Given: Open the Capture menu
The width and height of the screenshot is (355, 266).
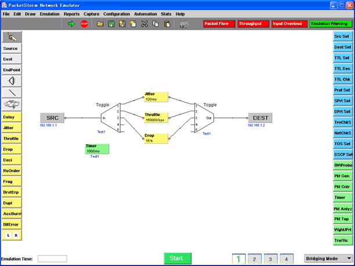Looking at the screenshot, I should 92,14.
